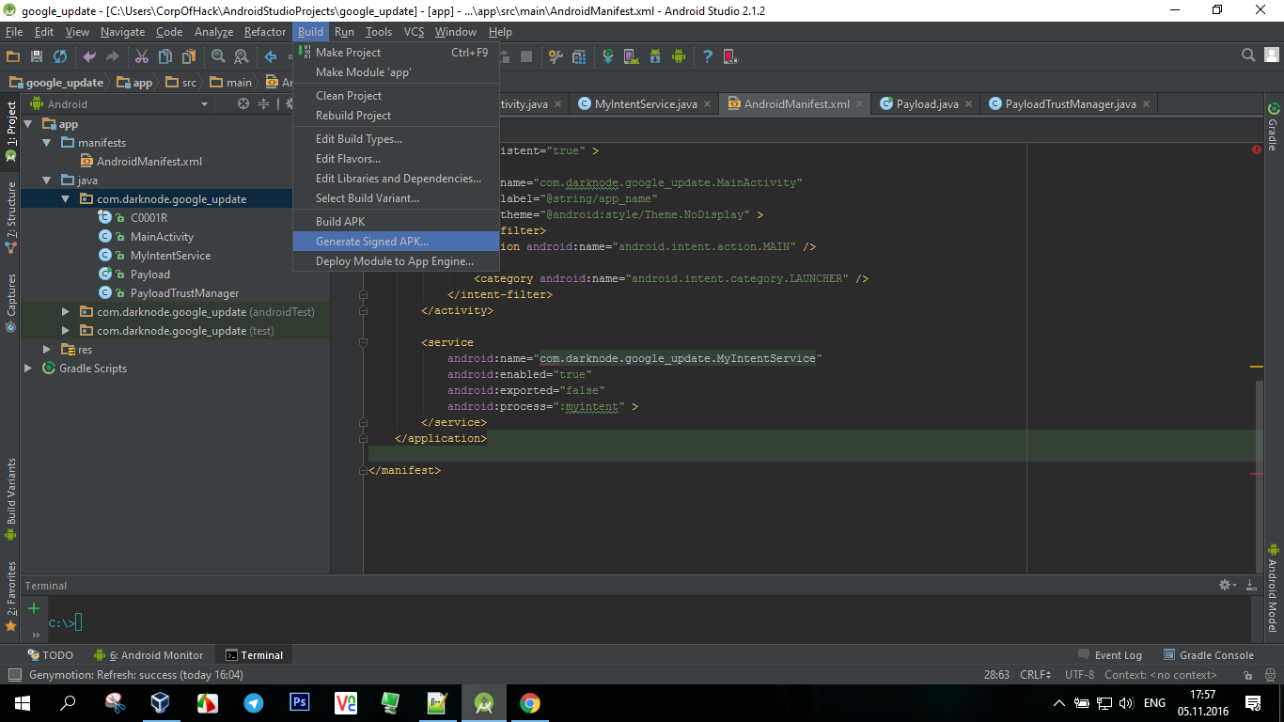Open the Help question mark icon
Viewport: 1284px width, 722px height.
point(707,56)
